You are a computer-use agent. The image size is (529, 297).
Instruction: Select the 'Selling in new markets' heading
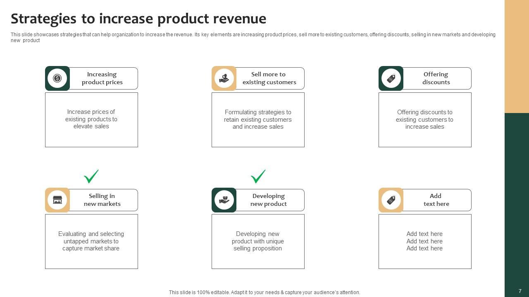tap(102, 200)
